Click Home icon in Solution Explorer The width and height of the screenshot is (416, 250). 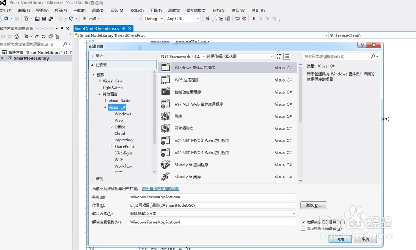(17, 36)
